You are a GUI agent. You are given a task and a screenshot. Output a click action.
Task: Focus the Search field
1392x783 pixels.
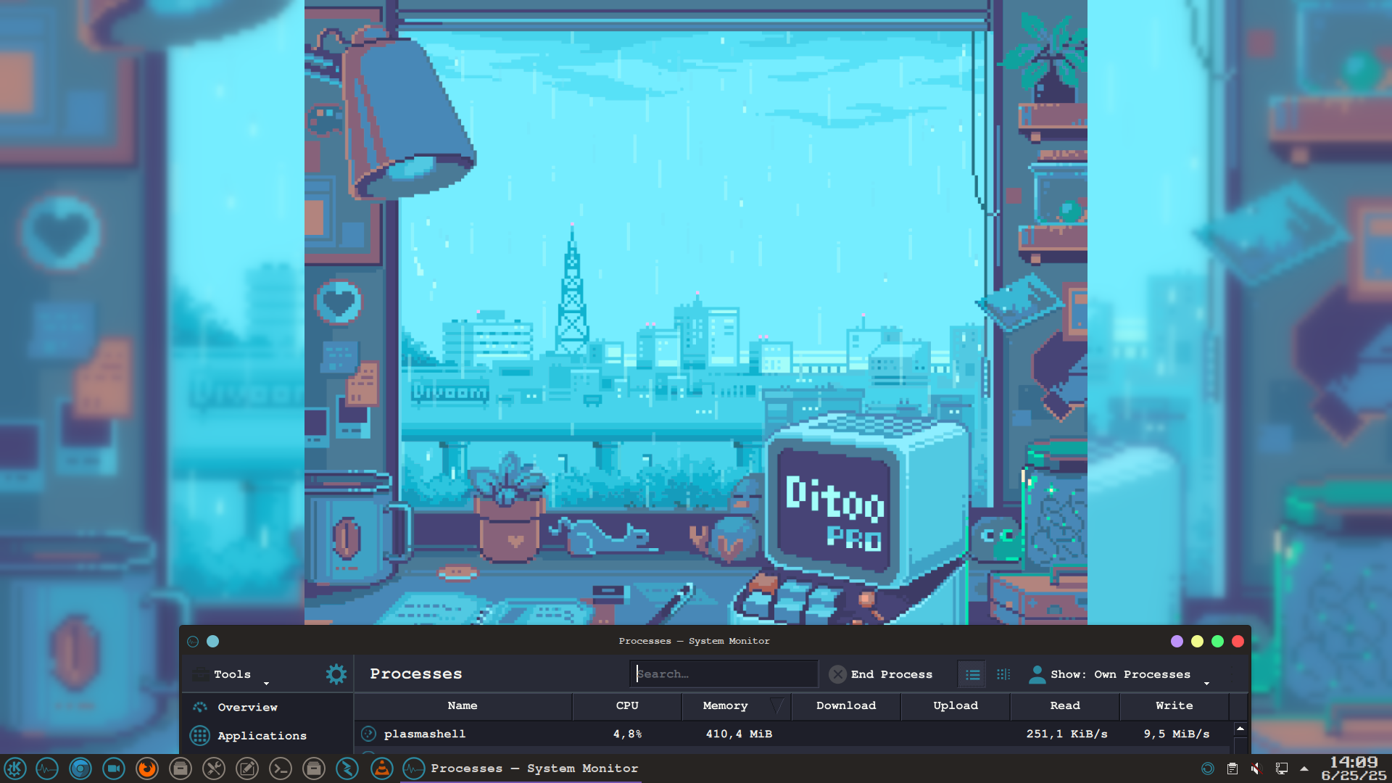tap(724, 674)
